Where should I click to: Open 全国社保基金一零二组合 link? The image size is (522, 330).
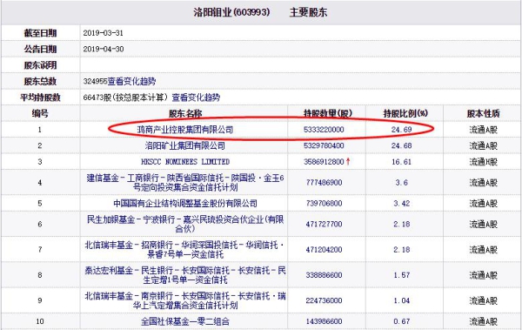185,321
